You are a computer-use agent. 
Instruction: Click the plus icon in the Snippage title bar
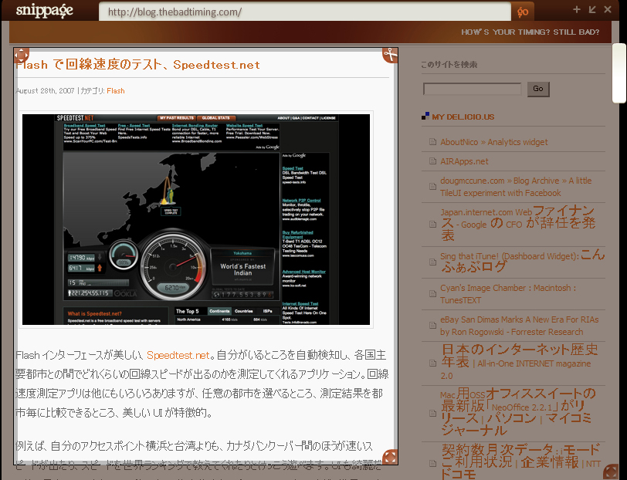(576, 9)
